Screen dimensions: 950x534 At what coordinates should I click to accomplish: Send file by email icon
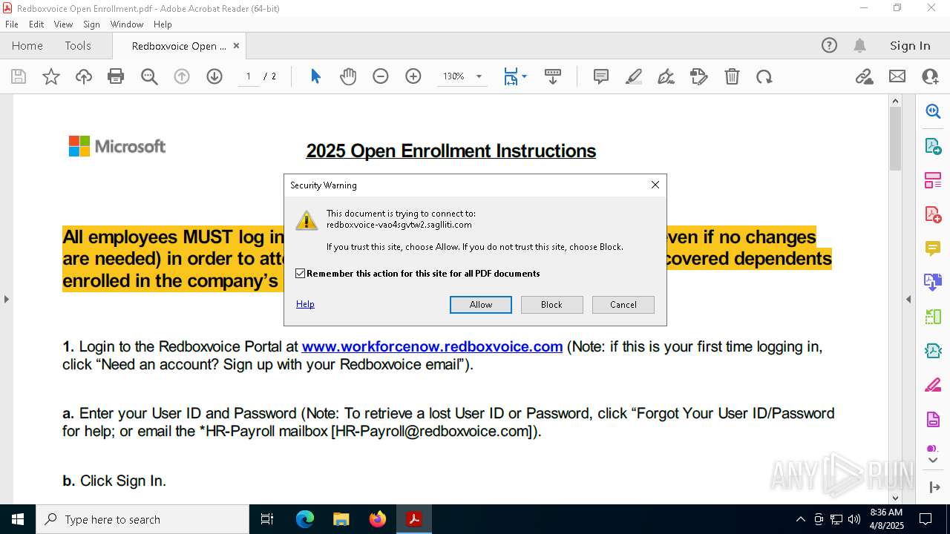897,76
